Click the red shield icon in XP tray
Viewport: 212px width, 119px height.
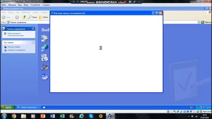[x=204, y=107]
